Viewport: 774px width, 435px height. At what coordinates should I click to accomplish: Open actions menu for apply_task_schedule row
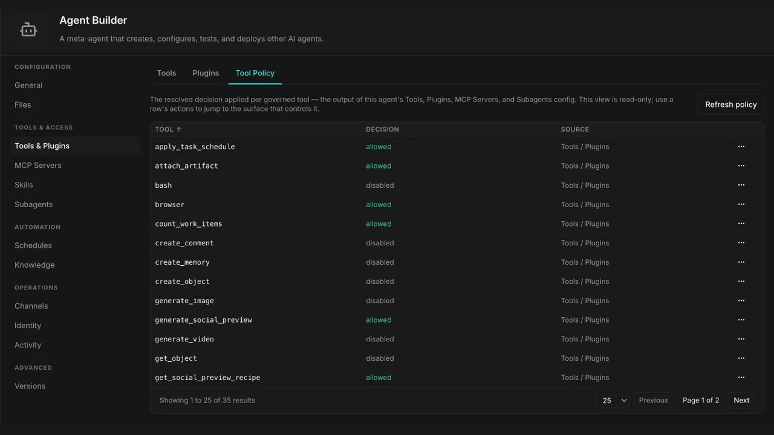tap(741, 147)
